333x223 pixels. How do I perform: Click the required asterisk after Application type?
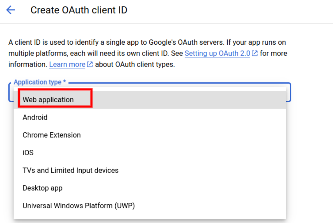(x=65, y=82)
